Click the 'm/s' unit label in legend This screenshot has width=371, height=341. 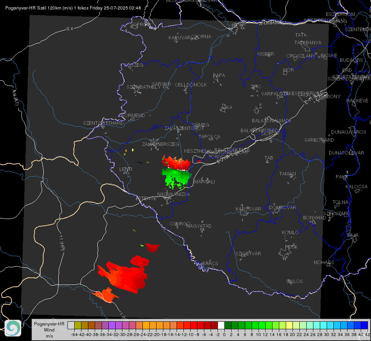pyautogui.click(x=49, y=336)
